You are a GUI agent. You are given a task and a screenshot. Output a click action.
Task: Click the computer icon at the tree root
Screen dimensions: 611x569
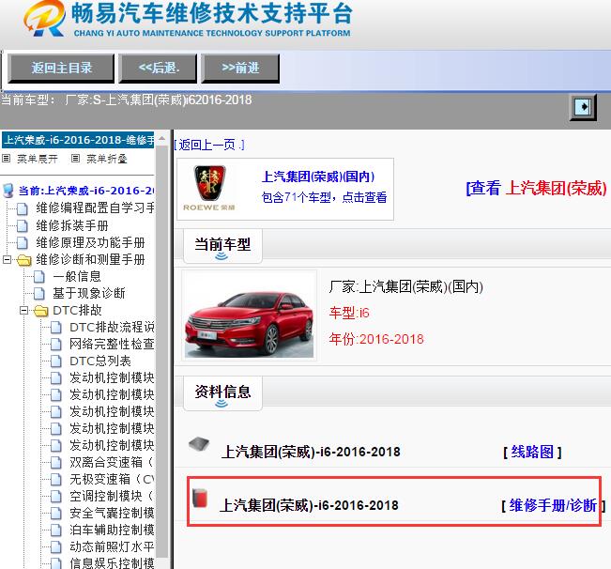(x=8, y=191)
